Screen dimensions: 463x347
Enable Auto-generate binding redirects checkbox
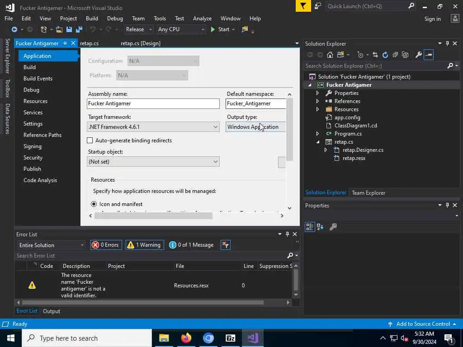[x=90, y=141]
